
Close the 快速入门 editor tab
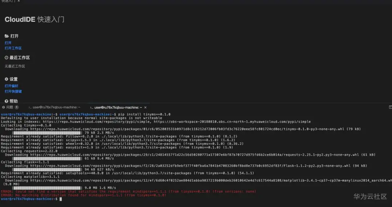click(x=19, y=1)
